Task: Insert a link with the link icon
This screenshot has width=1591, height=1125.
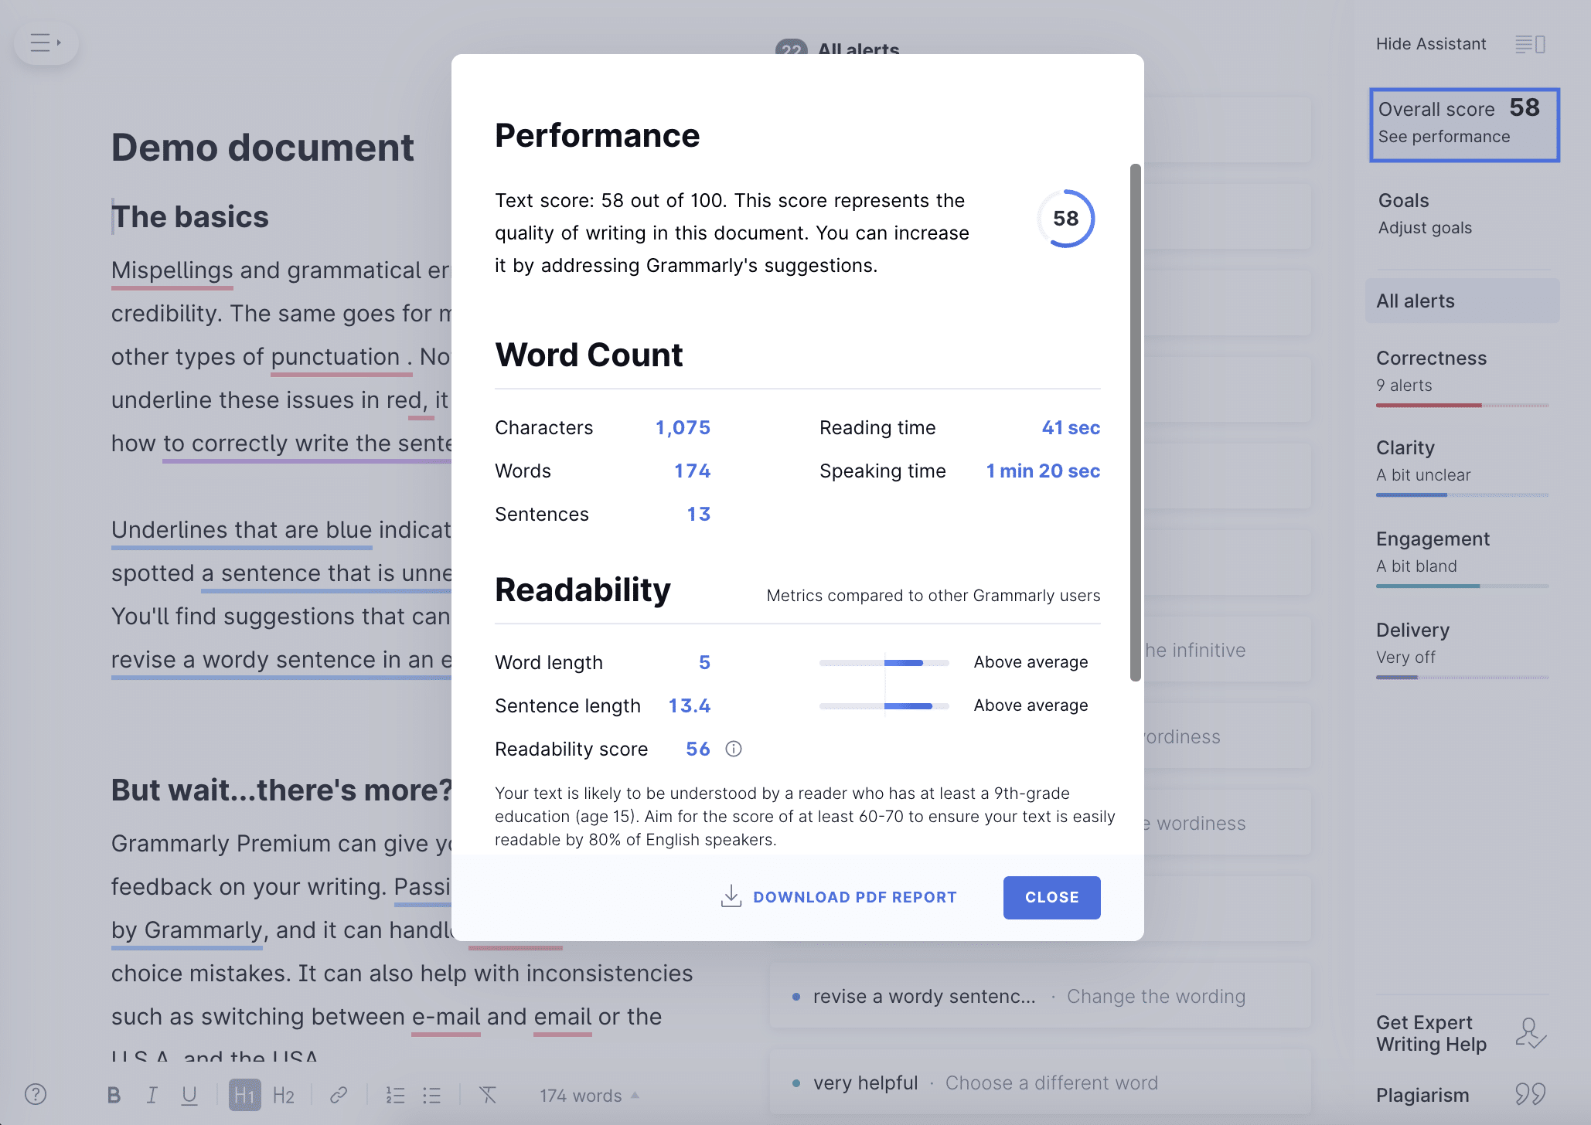Action: 339,1095
